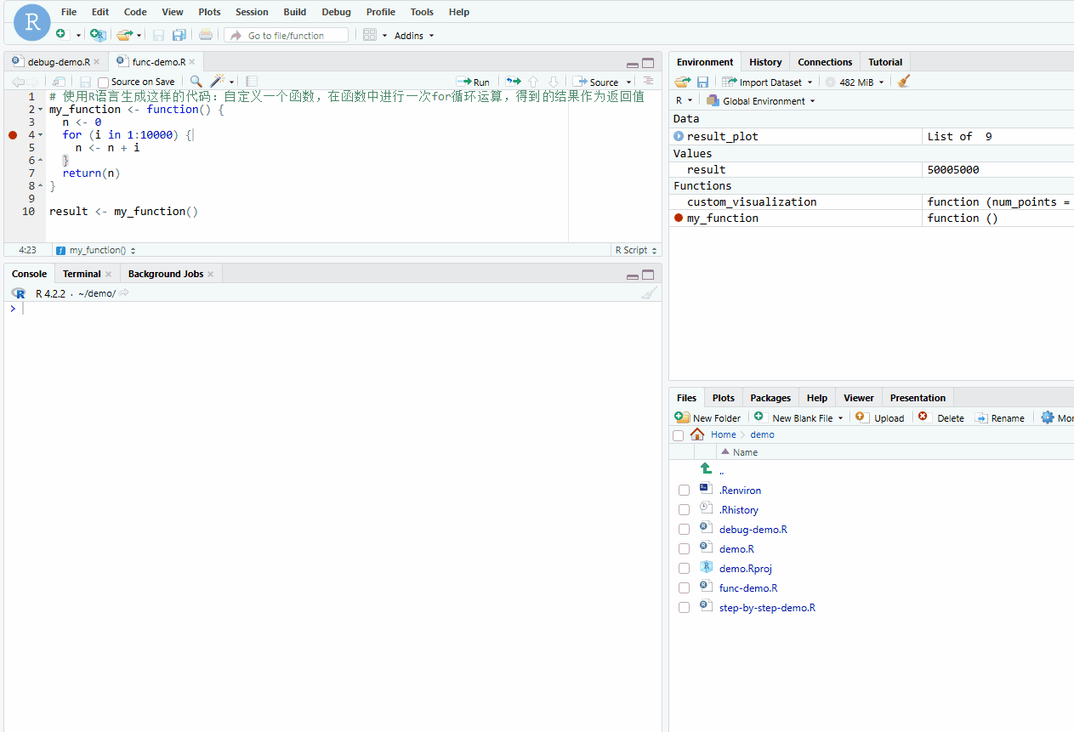
Task: Open the my_function() scope navigator dropdown
Action: 96,250
